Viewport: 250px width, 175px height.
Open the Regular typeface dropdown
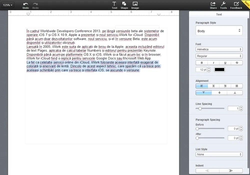click(219, 56)
